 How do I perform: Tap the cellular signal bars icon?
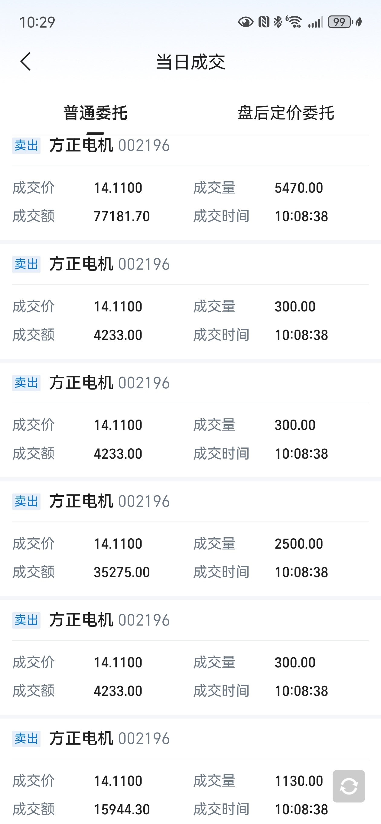(315, 22)
